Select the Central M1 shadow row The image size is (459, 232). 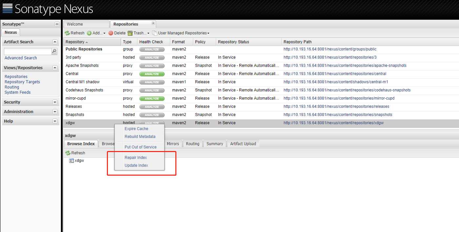click(x=261, y=82)
